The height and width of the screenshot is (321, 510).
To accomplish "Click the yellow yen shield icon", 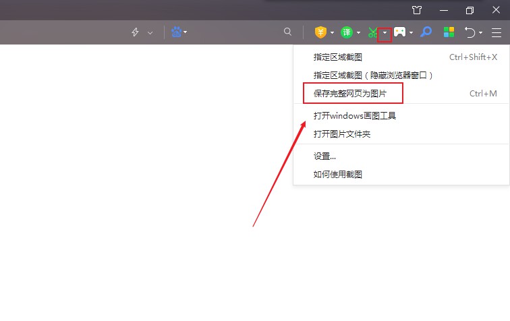I will click(320, 32).
